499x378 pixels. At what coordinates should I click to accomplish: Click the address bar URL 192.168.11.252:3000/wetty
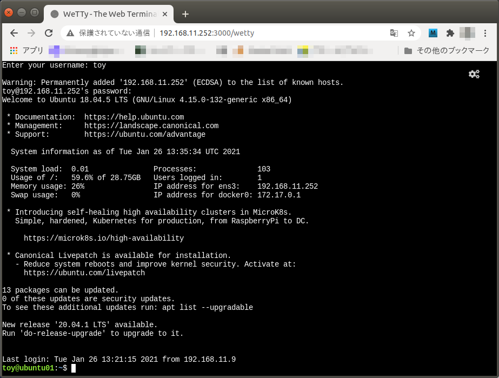click(x=207, y=33)
